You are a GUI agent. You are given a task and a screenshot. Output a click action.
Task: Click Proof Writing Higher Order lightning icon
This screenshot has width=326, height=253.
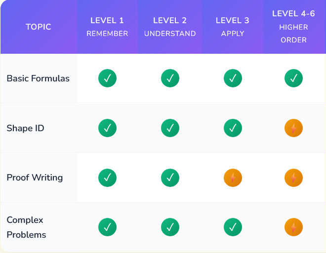pyautogui.click(x=293, y=178)
